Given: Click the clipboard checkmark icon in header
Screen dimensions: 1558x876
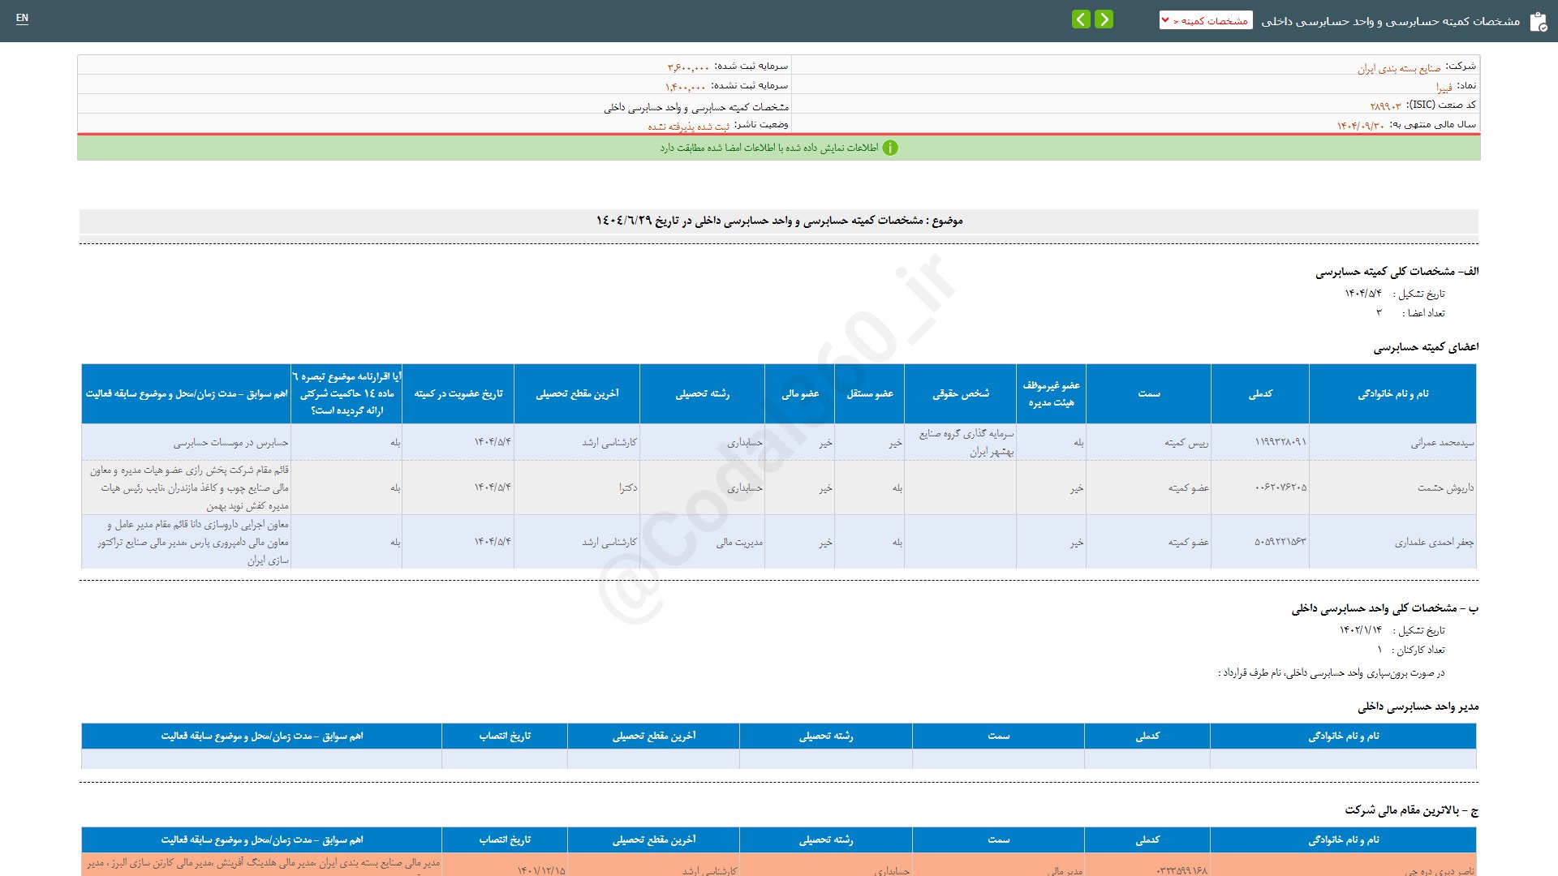Looking at the screenshot, I should (x=1538, y=22).
